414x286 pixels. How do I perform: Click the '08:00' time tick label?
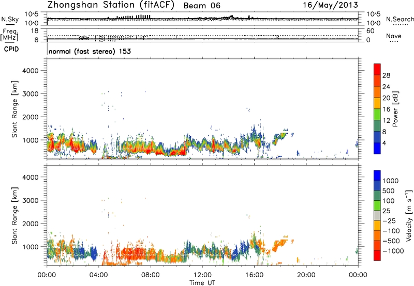coord(151,275)
